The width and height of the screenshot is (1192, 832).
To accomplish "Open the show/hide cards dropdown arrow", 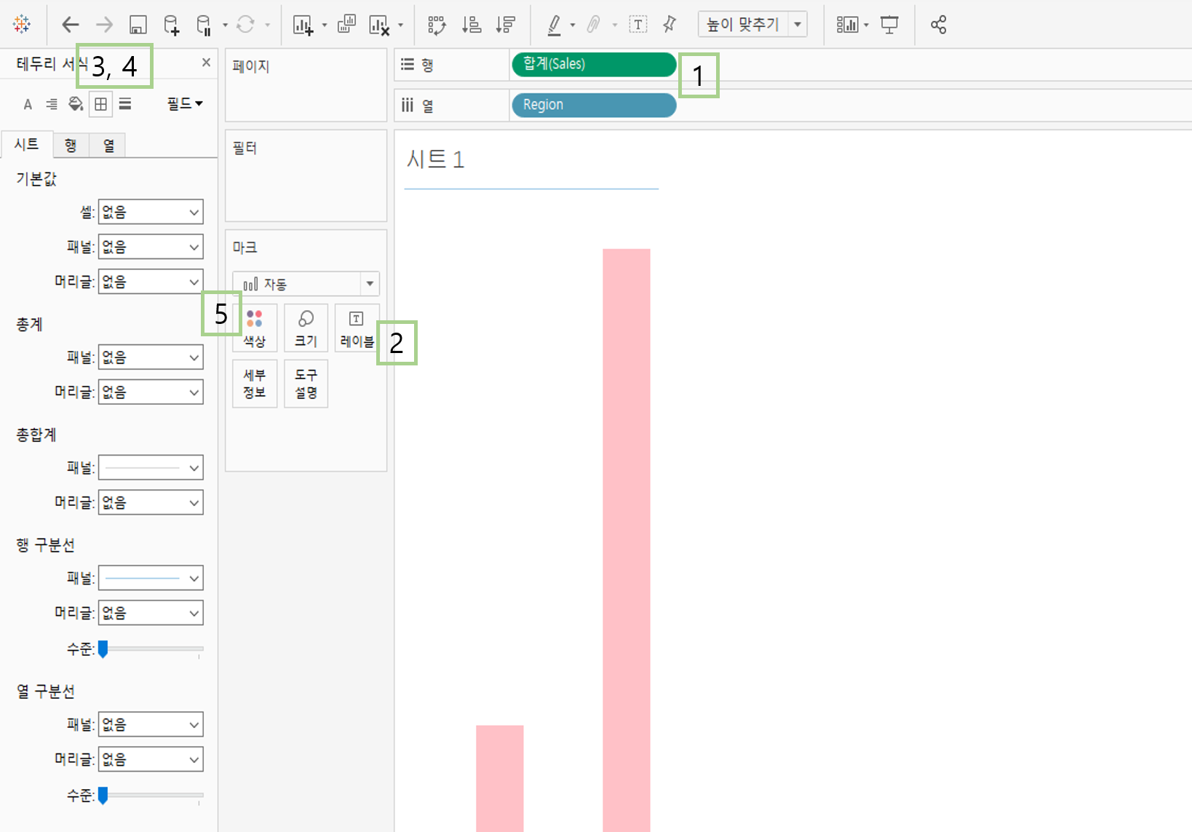I will pyautogui.click(x=866, y=25).
